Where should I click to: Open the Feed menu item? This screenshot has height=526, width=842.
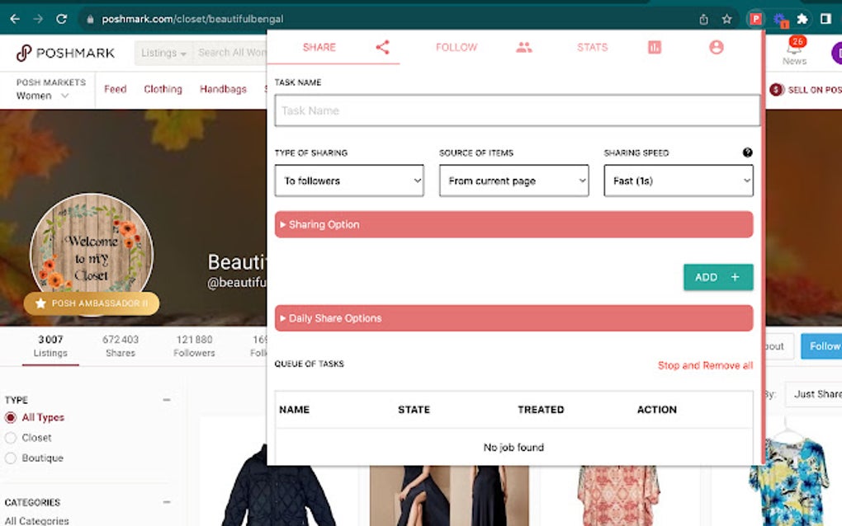[x=115, y=89]
